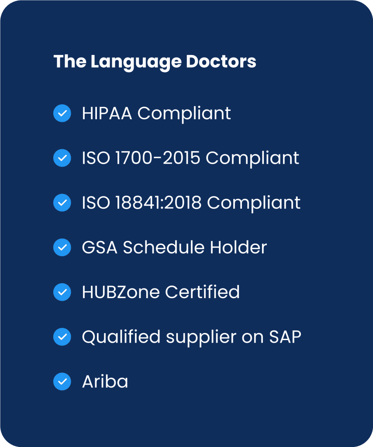Click the check icon beside HUBZone Certified
The height and width of the screenshot is (447, 373).
(x=62, y=292)
